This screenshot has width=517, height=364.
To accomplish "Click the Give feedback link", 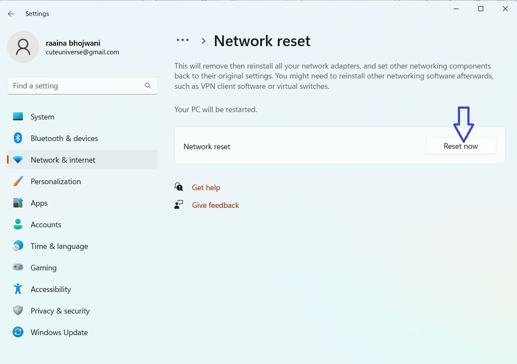I will point(215,205).
